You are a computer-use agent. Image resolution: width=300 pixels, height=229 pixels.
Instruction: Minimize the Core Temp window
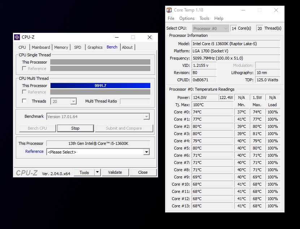(x=243, y=10)
